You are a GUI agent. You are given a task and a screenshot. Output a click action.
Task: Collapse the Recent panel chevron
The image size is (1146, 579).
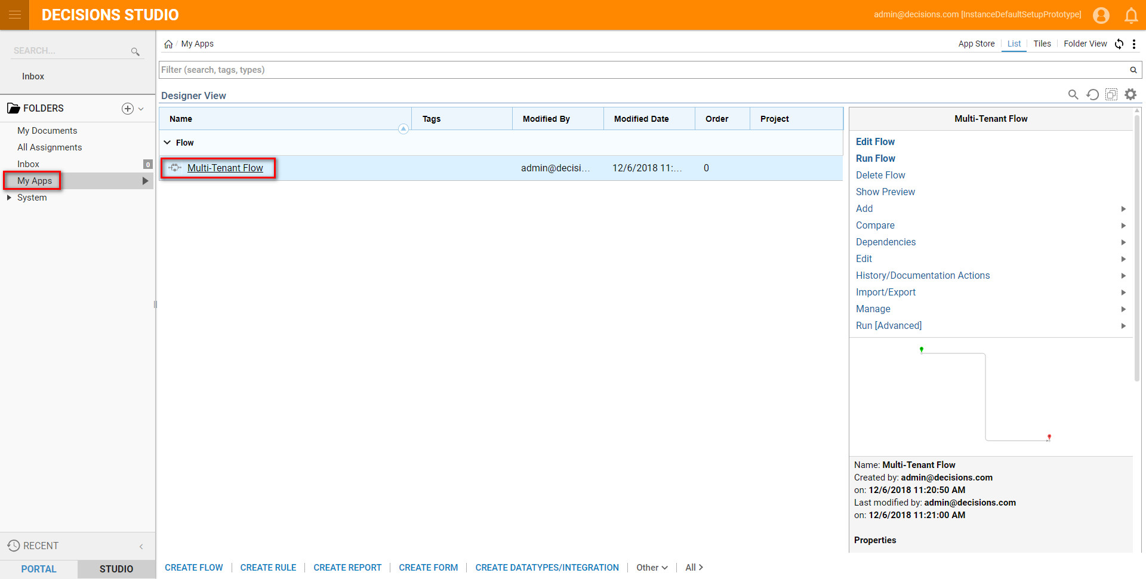coord(141,546)
